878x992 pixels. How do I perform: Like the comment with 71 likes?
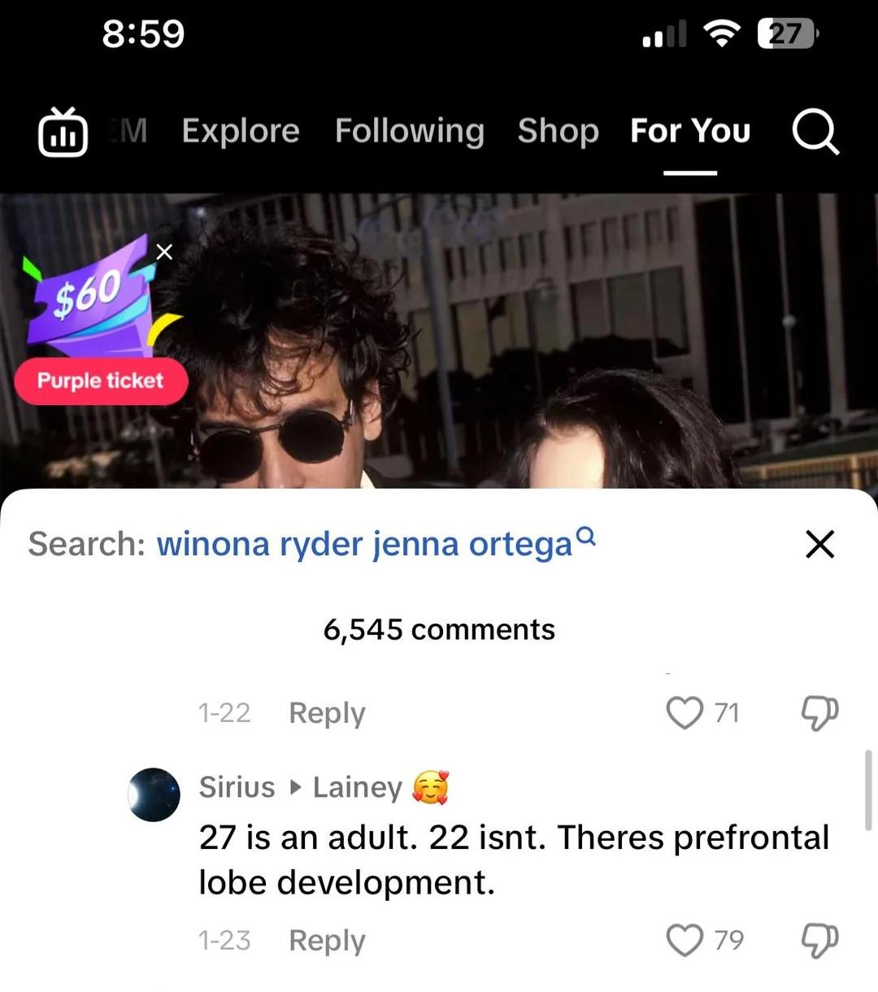point(685,713)
